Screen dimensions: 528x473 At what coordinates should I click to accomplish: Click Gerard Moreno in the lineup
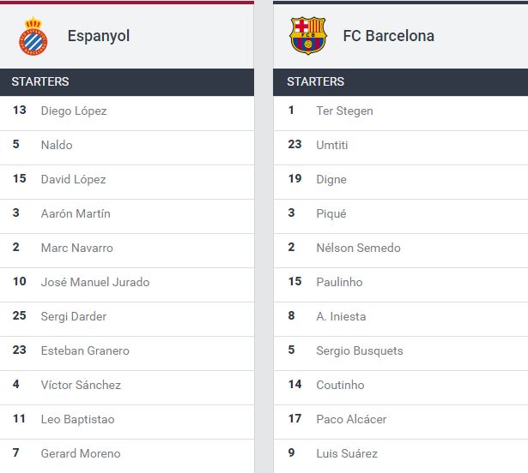pos(81,453)
